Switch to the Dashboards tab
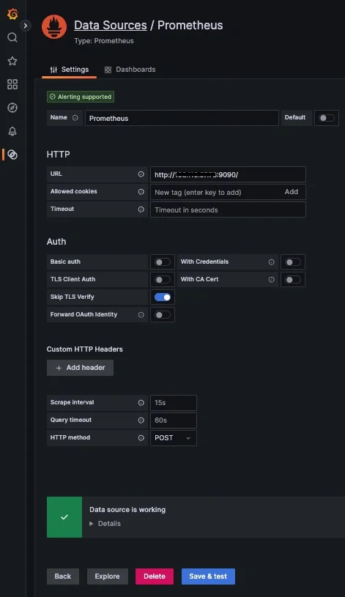The image size is (345, 597). pyautogui.click(x=130, y=70)
